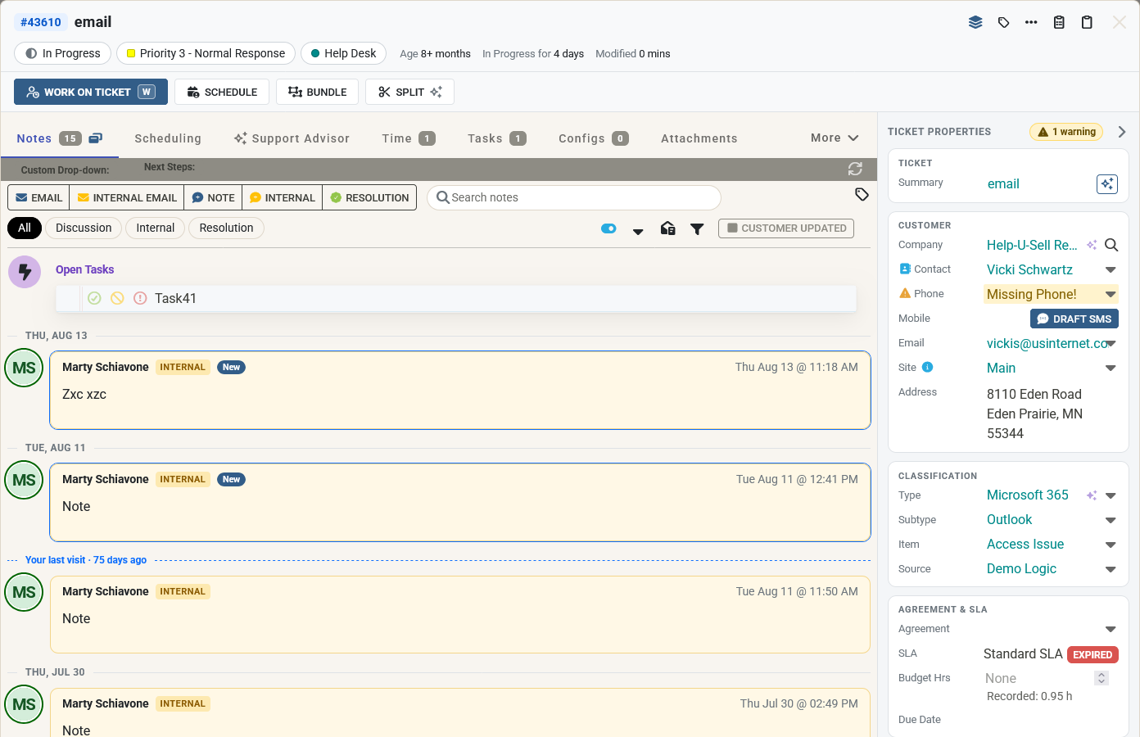This screenshot has width=1140, height=737.
Task: Open the lightning bolt Open Tasks icon
Action: click(25, 272)
